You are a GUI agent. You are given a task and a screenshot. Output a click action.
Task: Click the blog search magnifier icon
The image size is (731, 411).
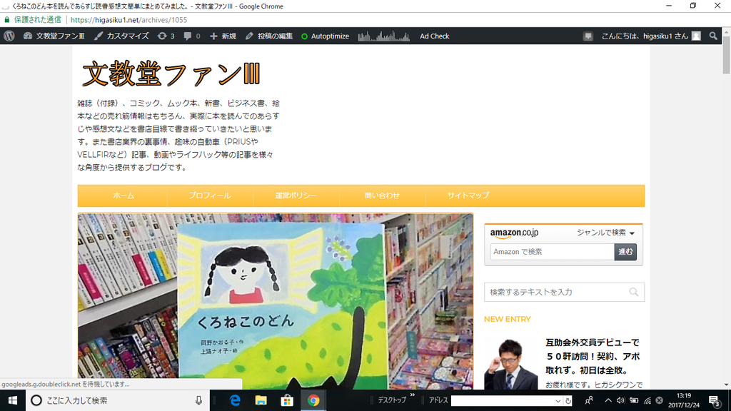pyautogui.click(x=634, y=292)
